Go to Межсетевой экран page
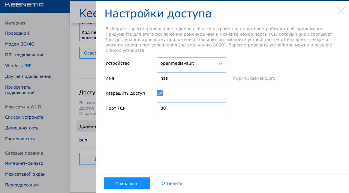Image resolution: width=349 pixels, height=193 pixels. 25,174
